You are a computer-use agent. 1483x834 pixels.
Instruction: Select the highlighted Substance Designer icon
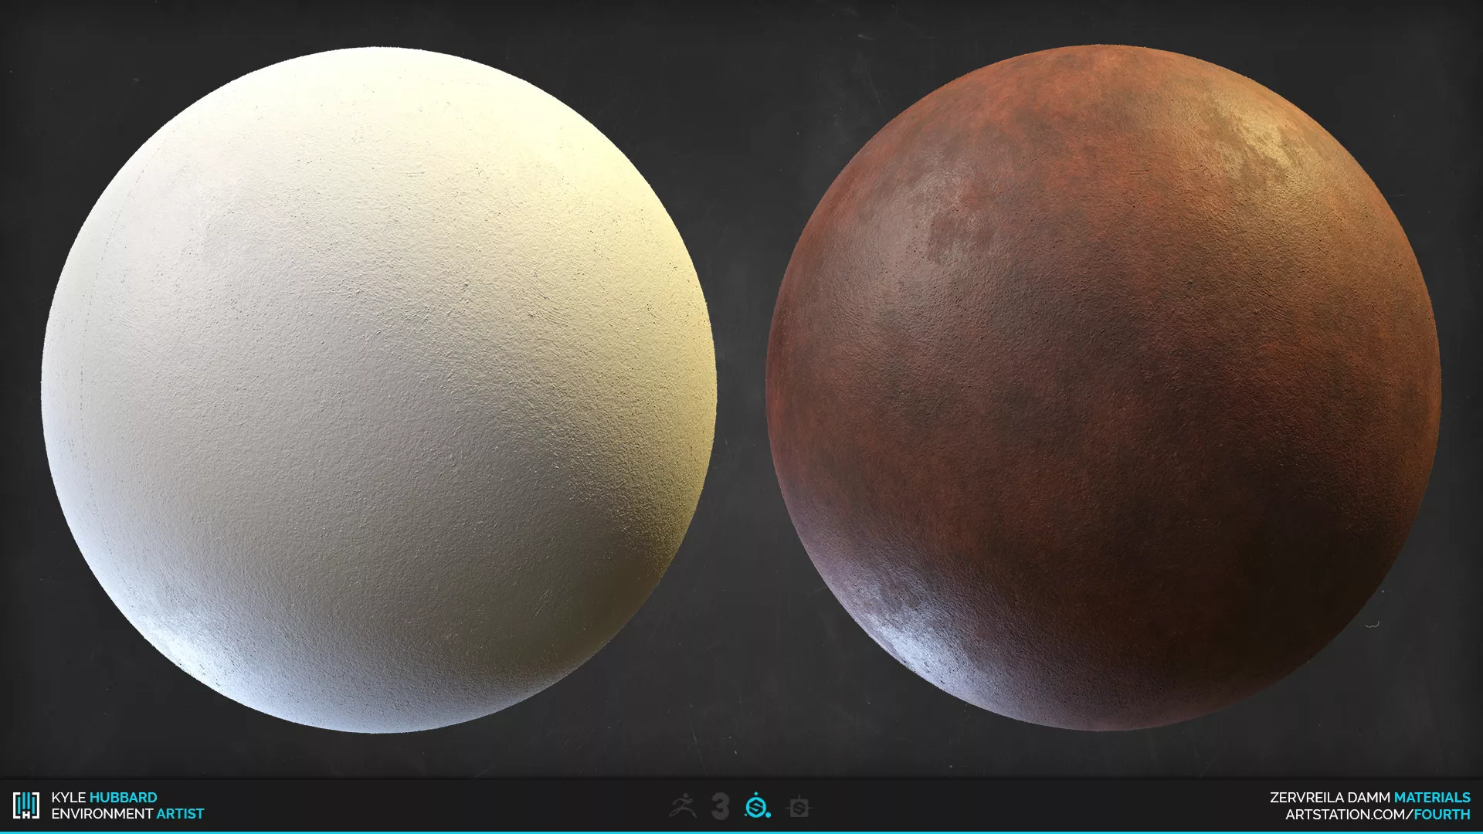[758, 807]
